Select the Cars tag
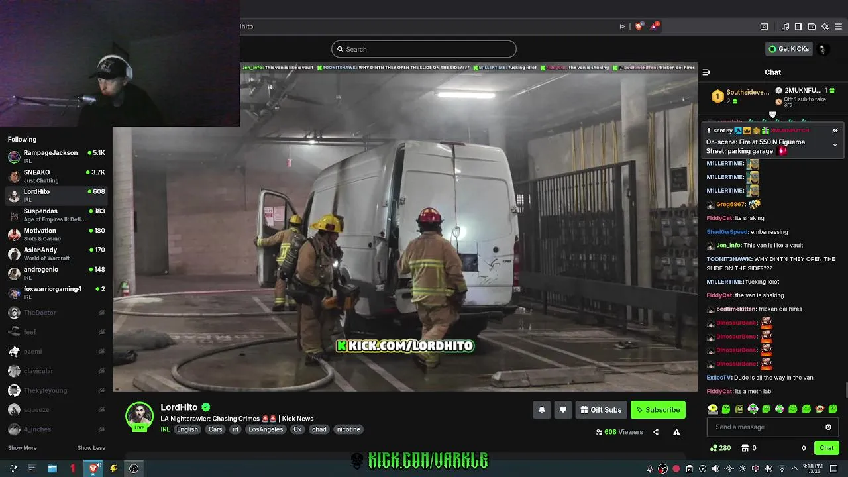The image size is (848, 477). point(215,429)
